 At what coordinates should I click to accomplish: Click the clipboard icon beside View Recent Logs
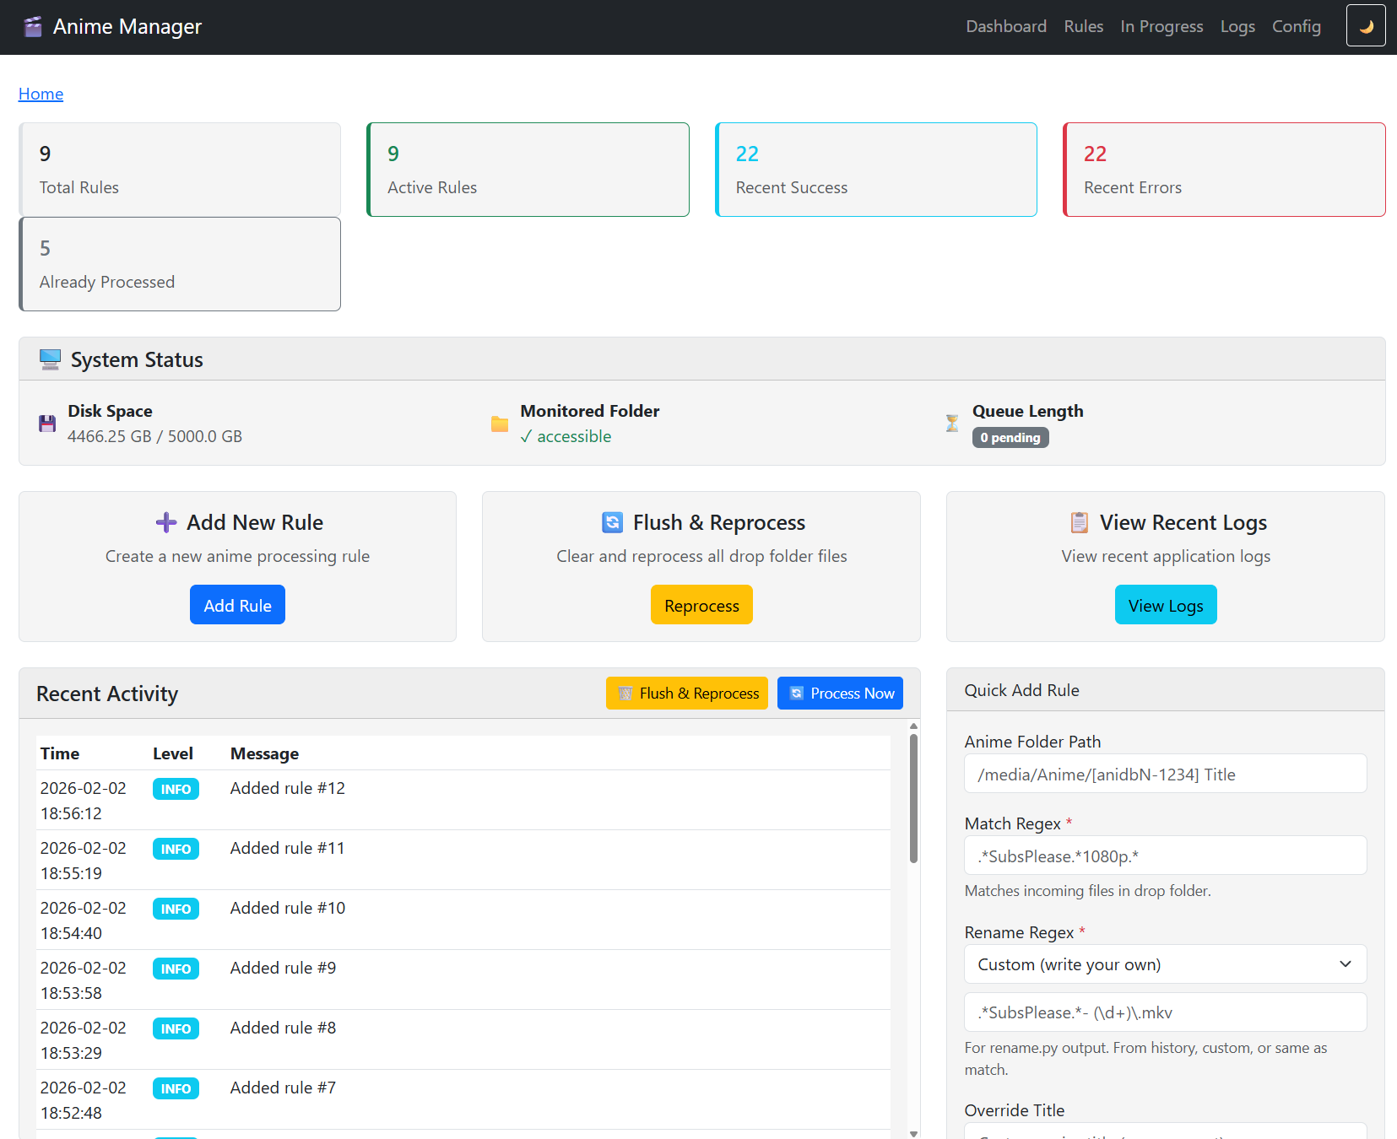pyautogui.click(x=1079, y=523)
